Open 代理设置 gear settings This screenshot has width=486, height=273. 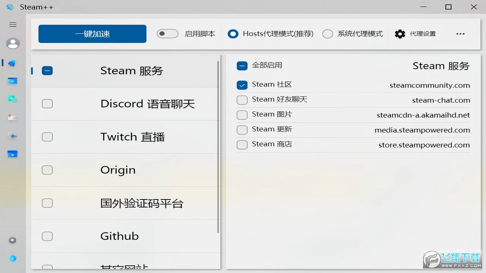pyautogui.click(x=415, y=34)
